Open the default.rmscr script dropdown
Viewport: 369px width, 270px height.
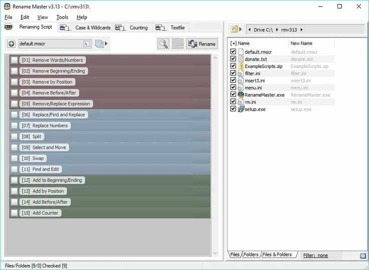pyautogui.click(x=86, y=43)
